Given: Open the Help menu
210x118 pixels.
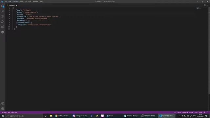Looking at the screenshot, I should pyautogui.click(x=41, y=2).
